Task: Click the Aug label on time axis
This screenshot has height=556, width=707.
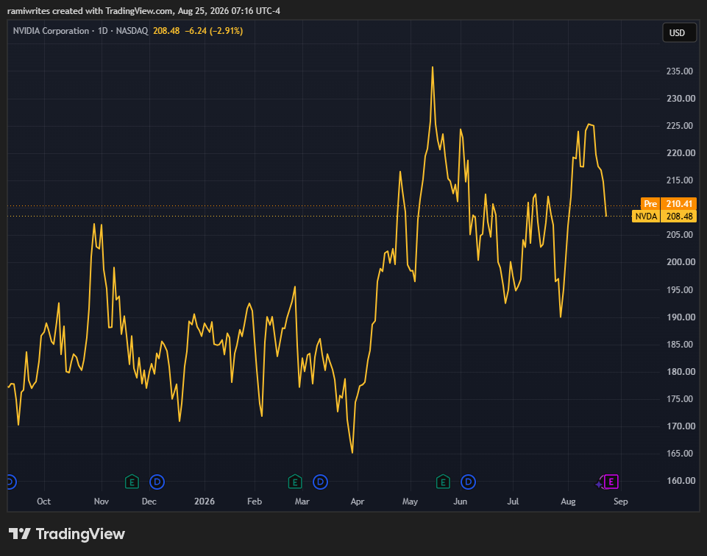Action: (x=568, y=502)
